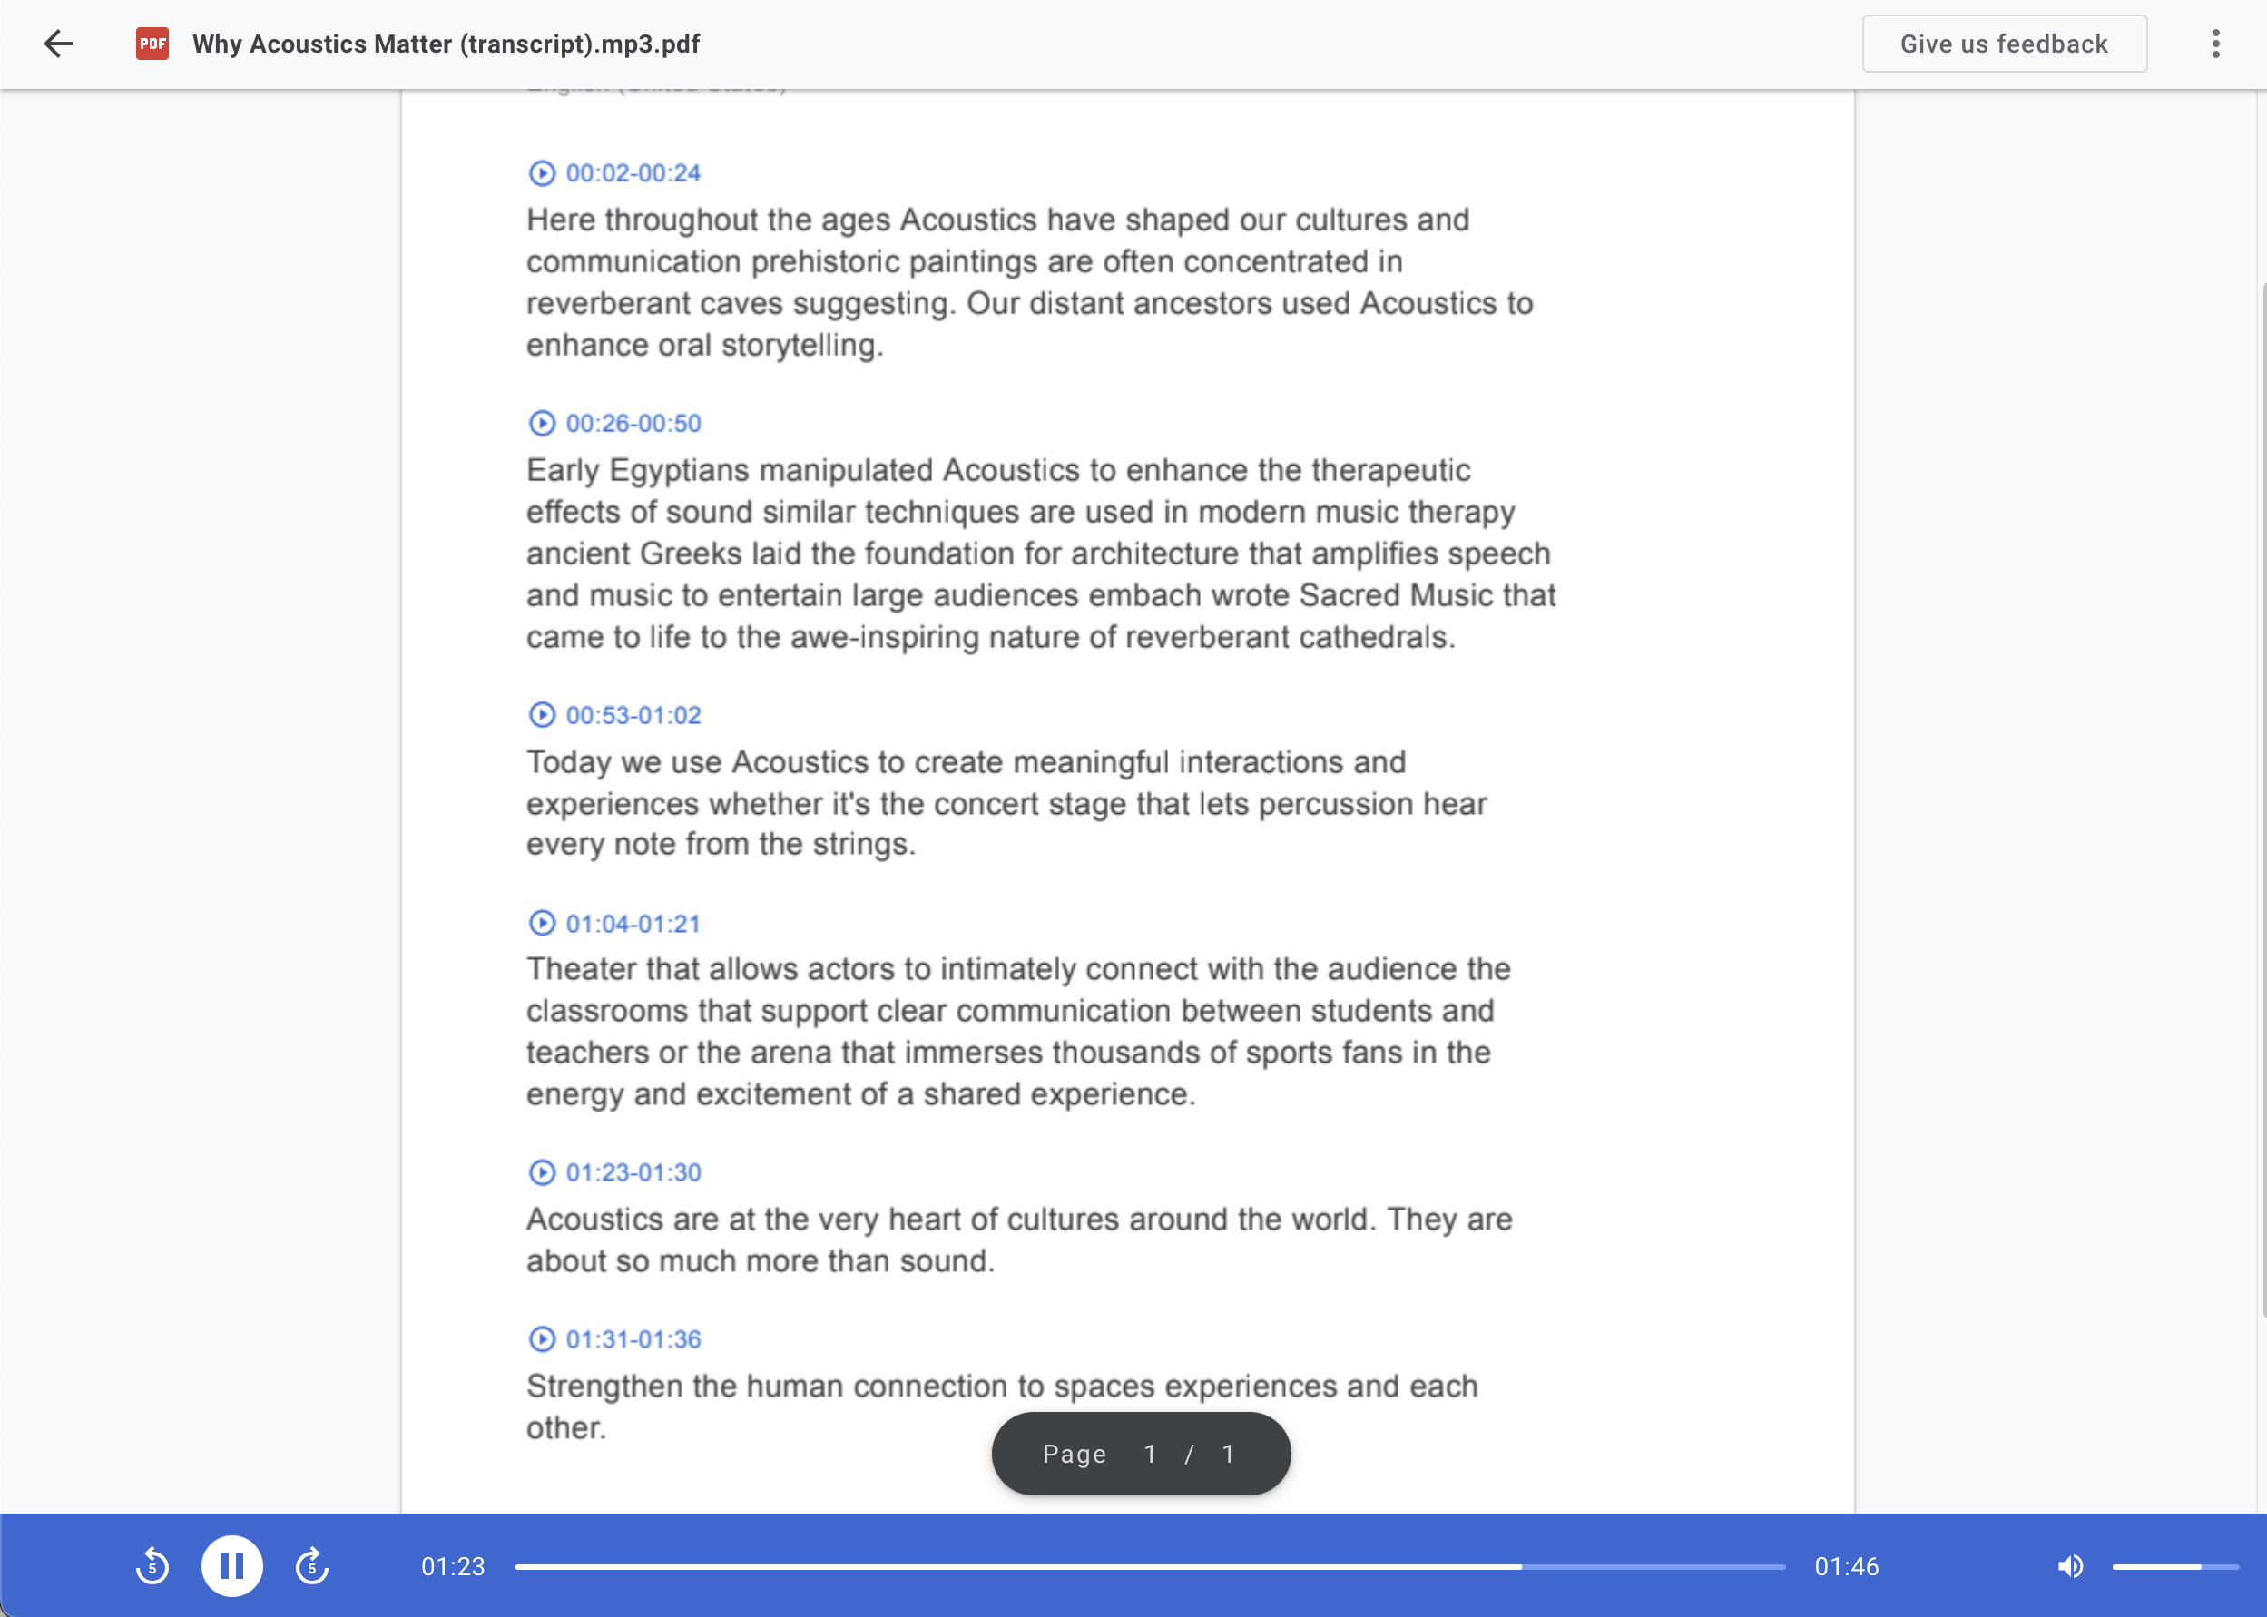2267x1617 pixels.
Task: Click the red PDF file icon
Action: [x=152, y=43]
